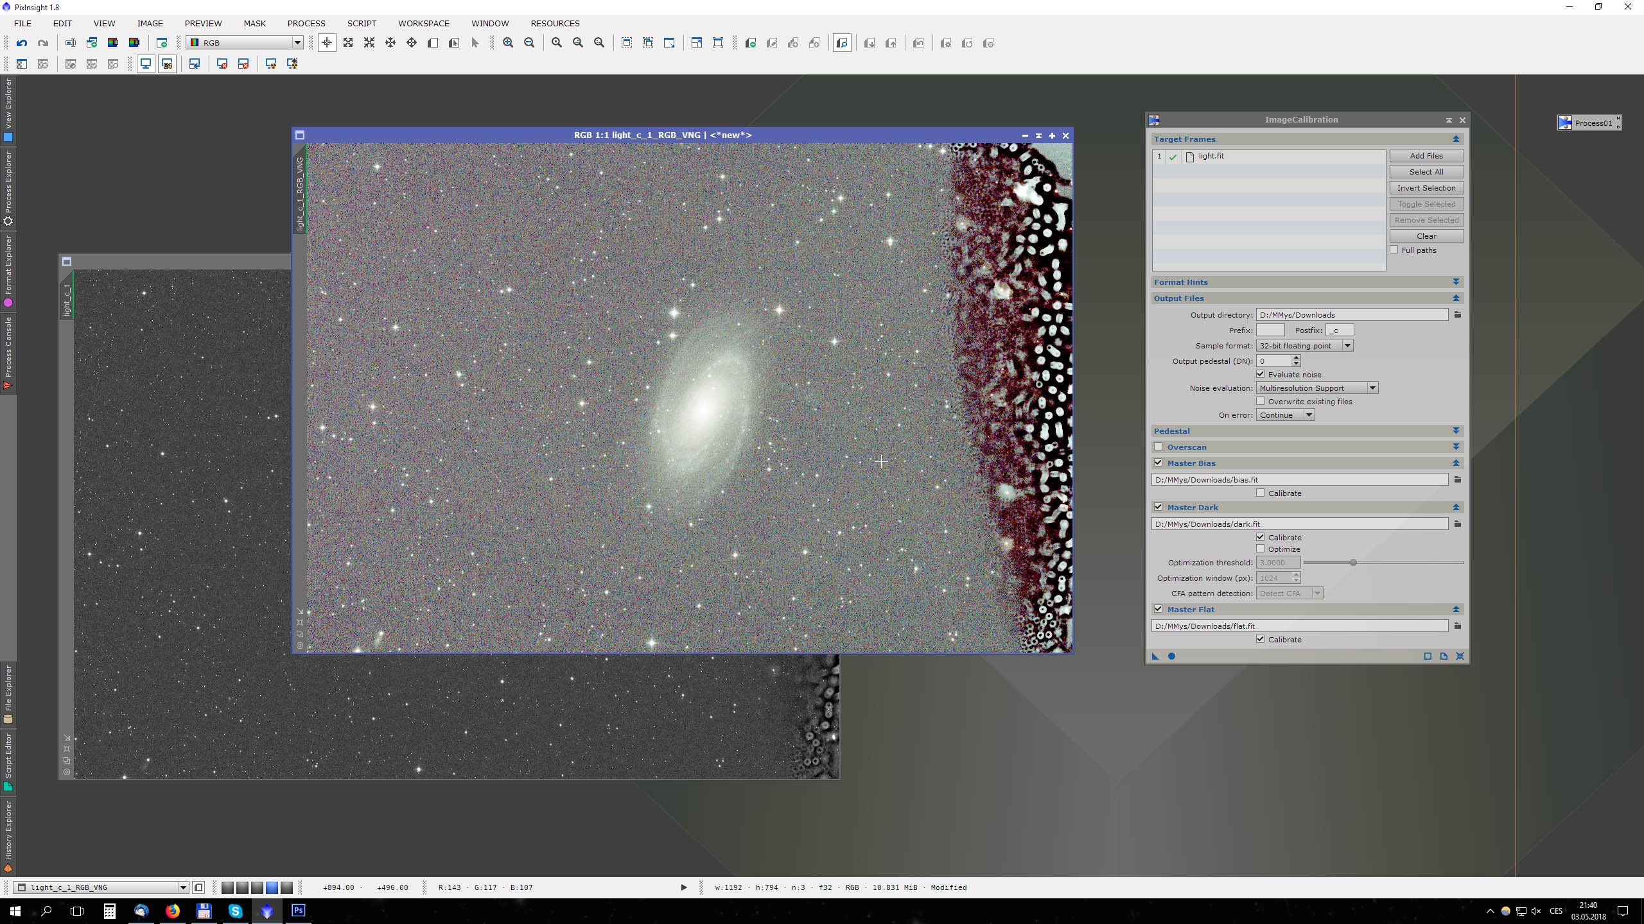The height and width of the screenshot is (924, 1644).
Task: Open the Script menu
Action: coord(359,22)
